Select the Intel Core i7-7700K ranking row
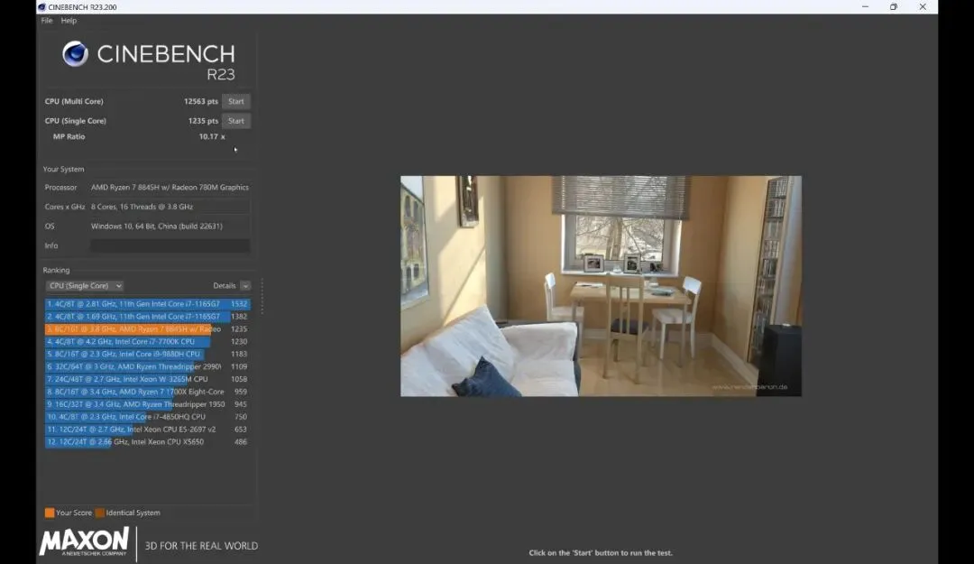The height and width of the screenshot is (564, 974). tap(147, 341)
